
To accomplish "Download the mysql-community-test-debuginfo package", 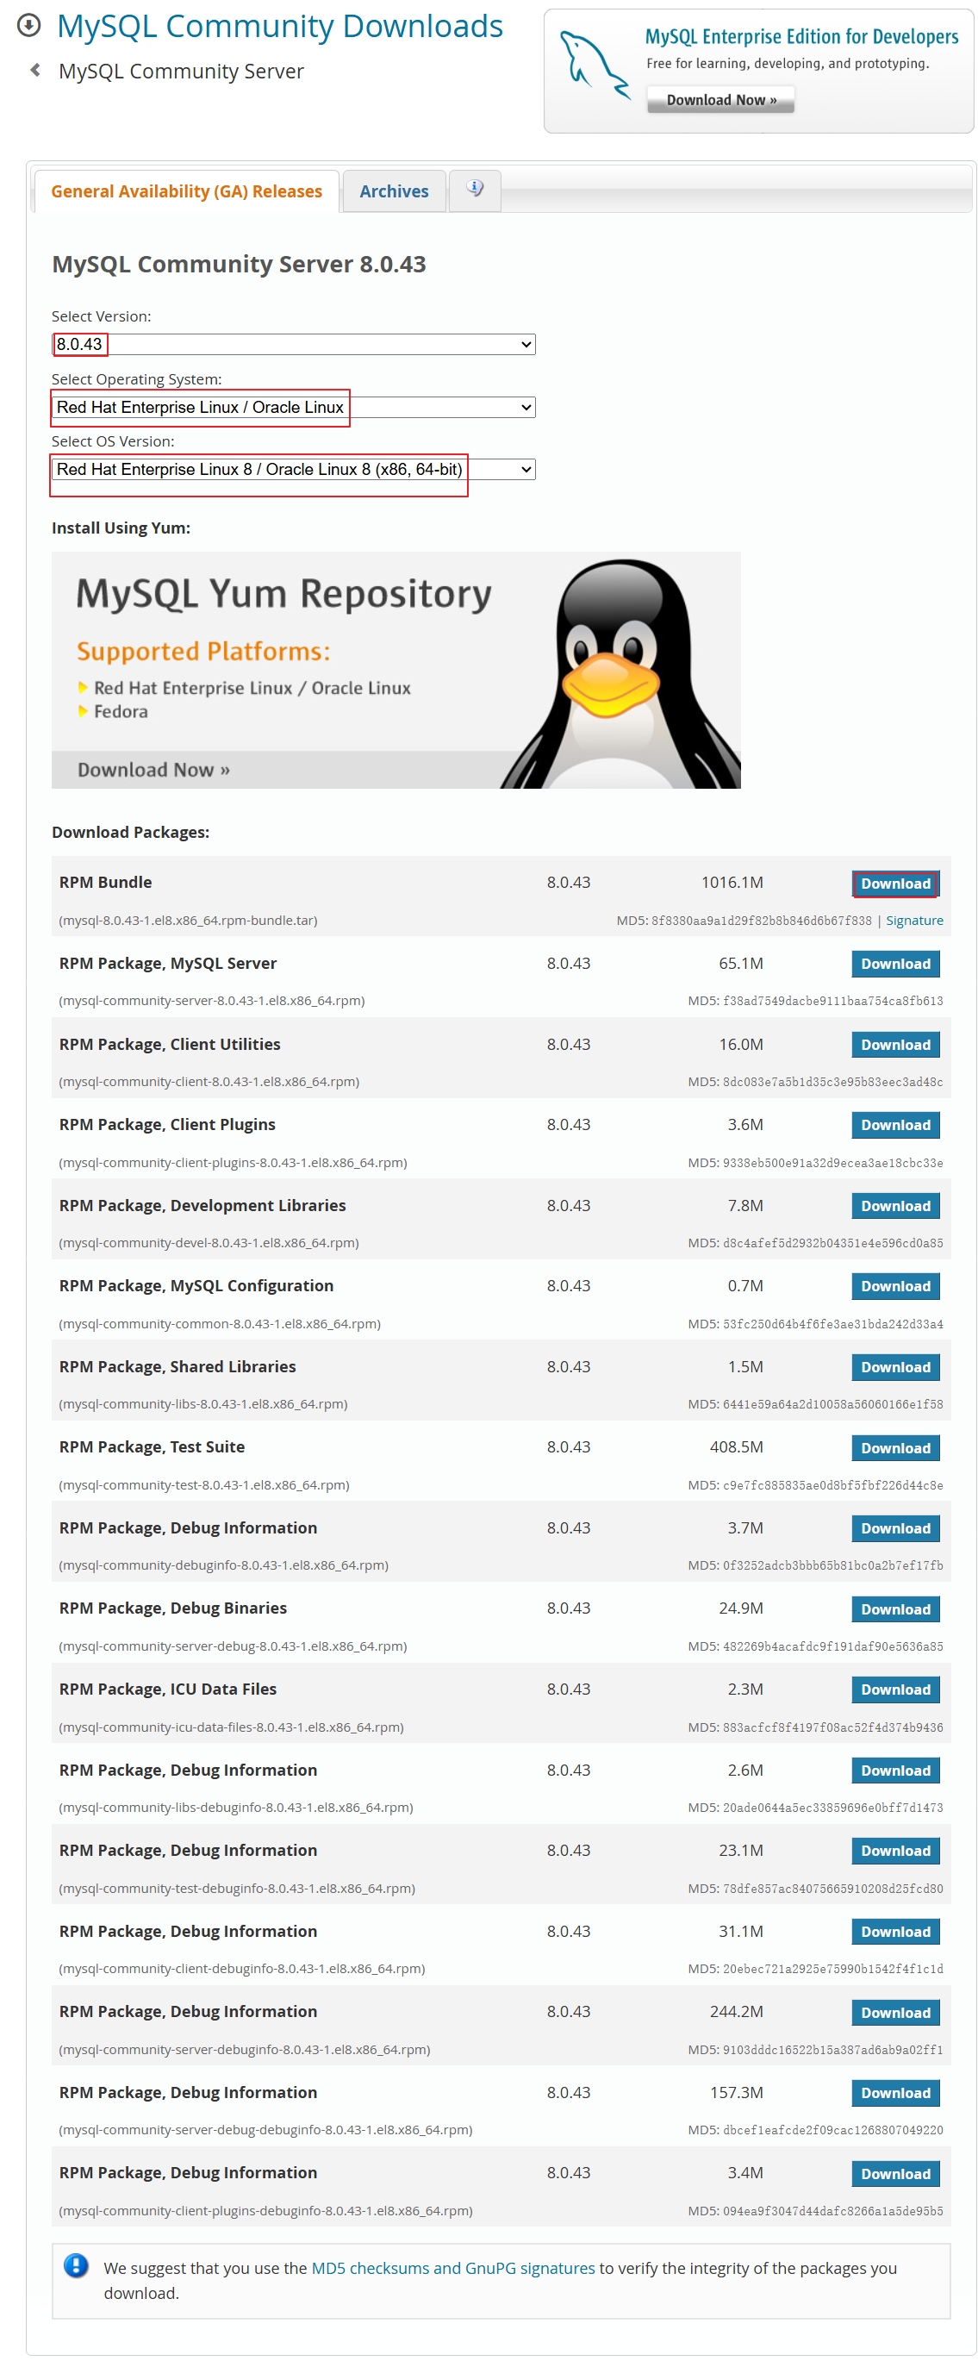I will point(895,1851).
